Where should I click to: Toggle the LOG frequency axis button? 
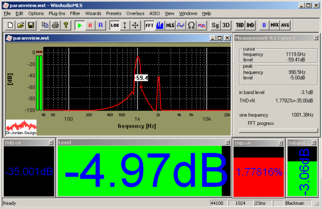coord(114,25)
